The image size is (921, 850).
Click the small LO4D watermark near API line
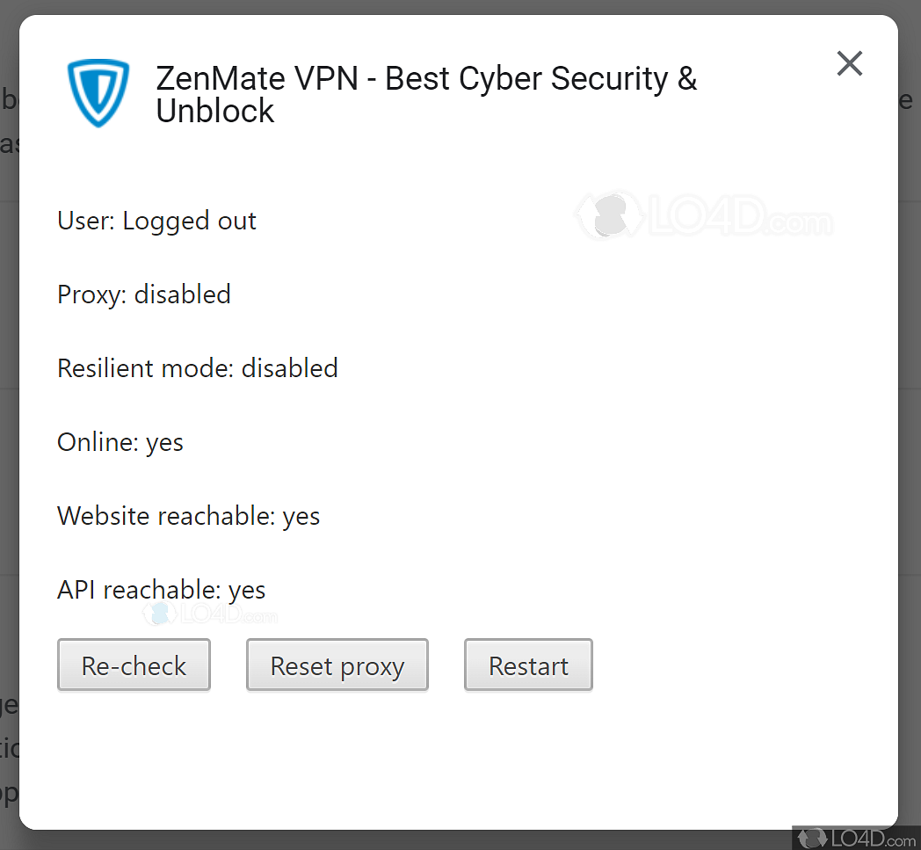point(211,614)
